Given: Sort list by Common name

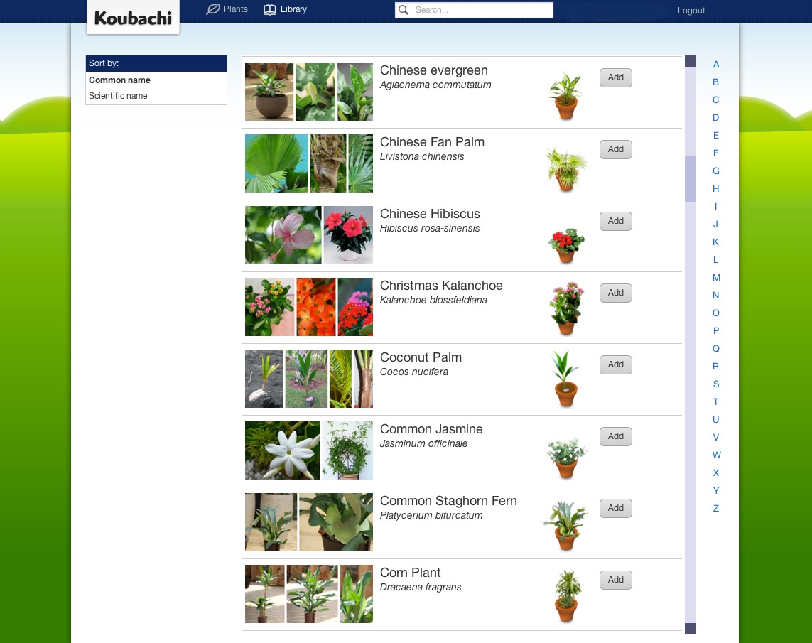Looking at the screenshot, I should click(x=119, y=80).
